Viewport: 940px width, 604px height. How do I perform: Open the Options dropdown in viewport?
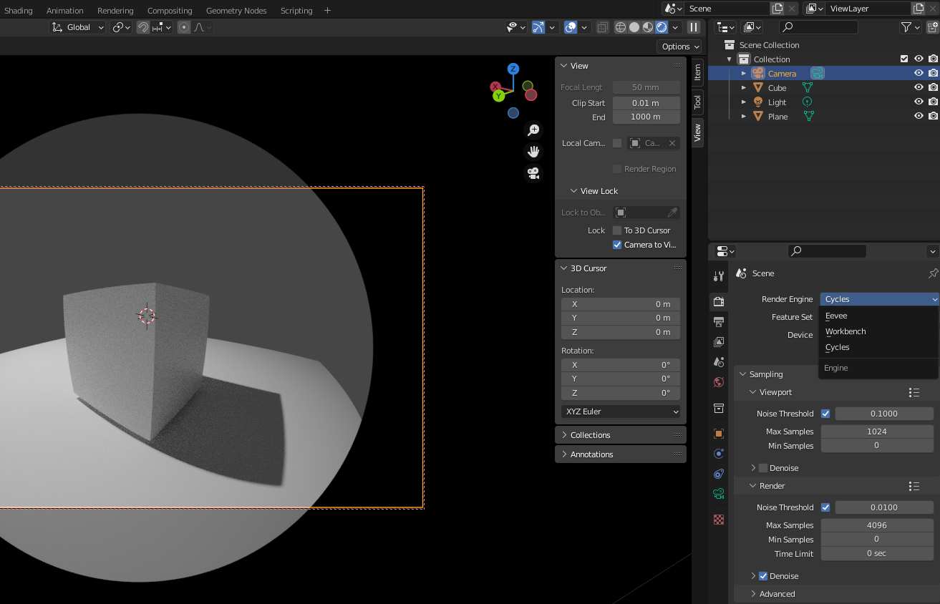(680, 47)
